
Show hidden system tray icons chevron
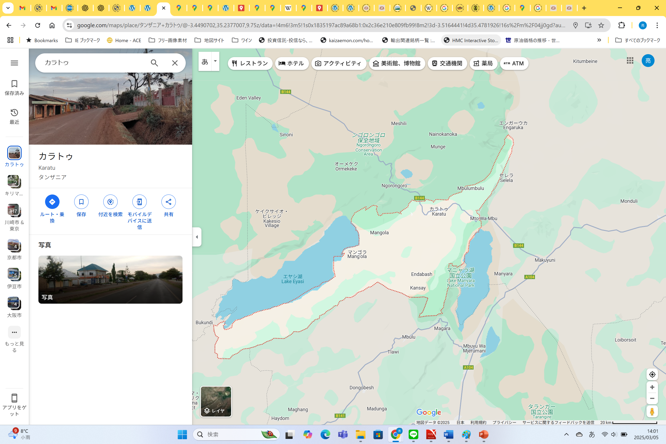tap(566, 434)
